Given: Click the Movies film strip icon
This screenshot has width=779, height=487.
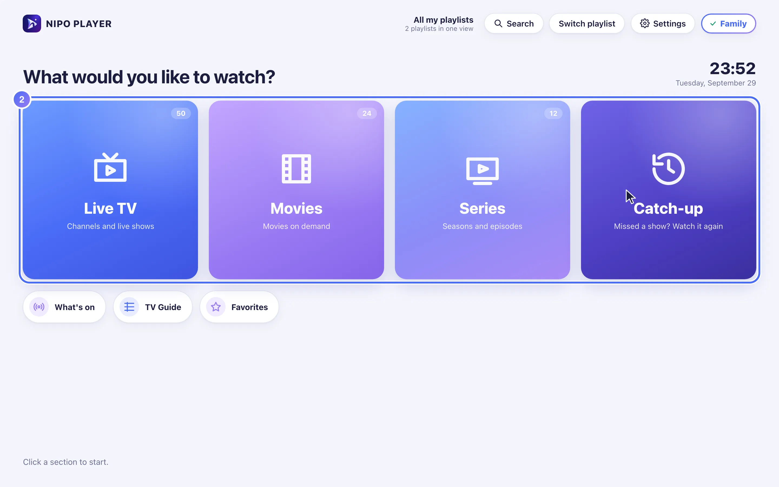Looking at the screenshot, I should (296, 169).
